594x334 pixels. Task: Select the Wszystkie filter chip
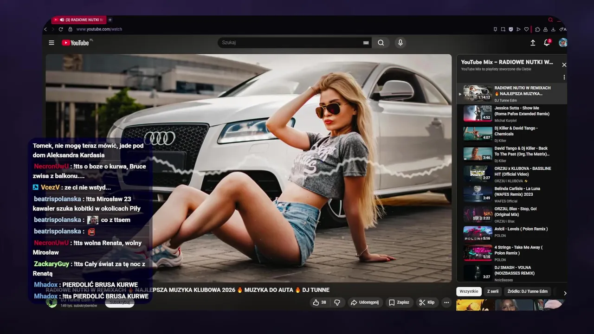(x=469, y=291)
